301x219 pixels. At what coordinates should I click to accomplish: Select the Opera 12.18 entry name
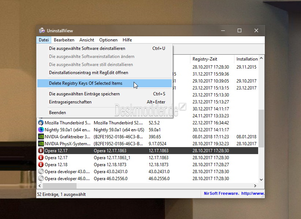[56, 165]
